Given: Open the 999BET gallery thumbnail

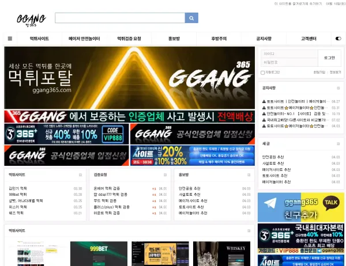Looking at the screenshot, I should click(99, 254).
